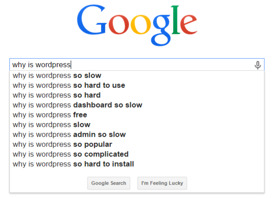Select the "why is wordpress free" suggestion
The height and width of the screenshot is (198, 274).
pos(137,115)
